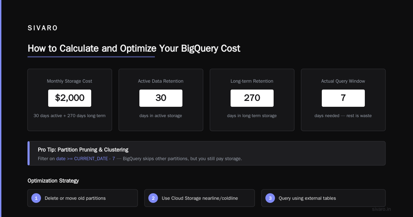
Task: Click 'days in active storage' caption
Action: pos(161,116)
